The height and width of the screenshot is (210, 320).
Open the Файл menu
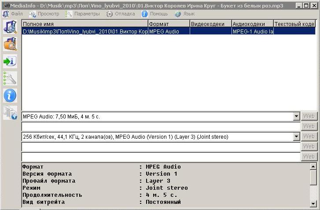pyautogui.click(x=13, y=14)
